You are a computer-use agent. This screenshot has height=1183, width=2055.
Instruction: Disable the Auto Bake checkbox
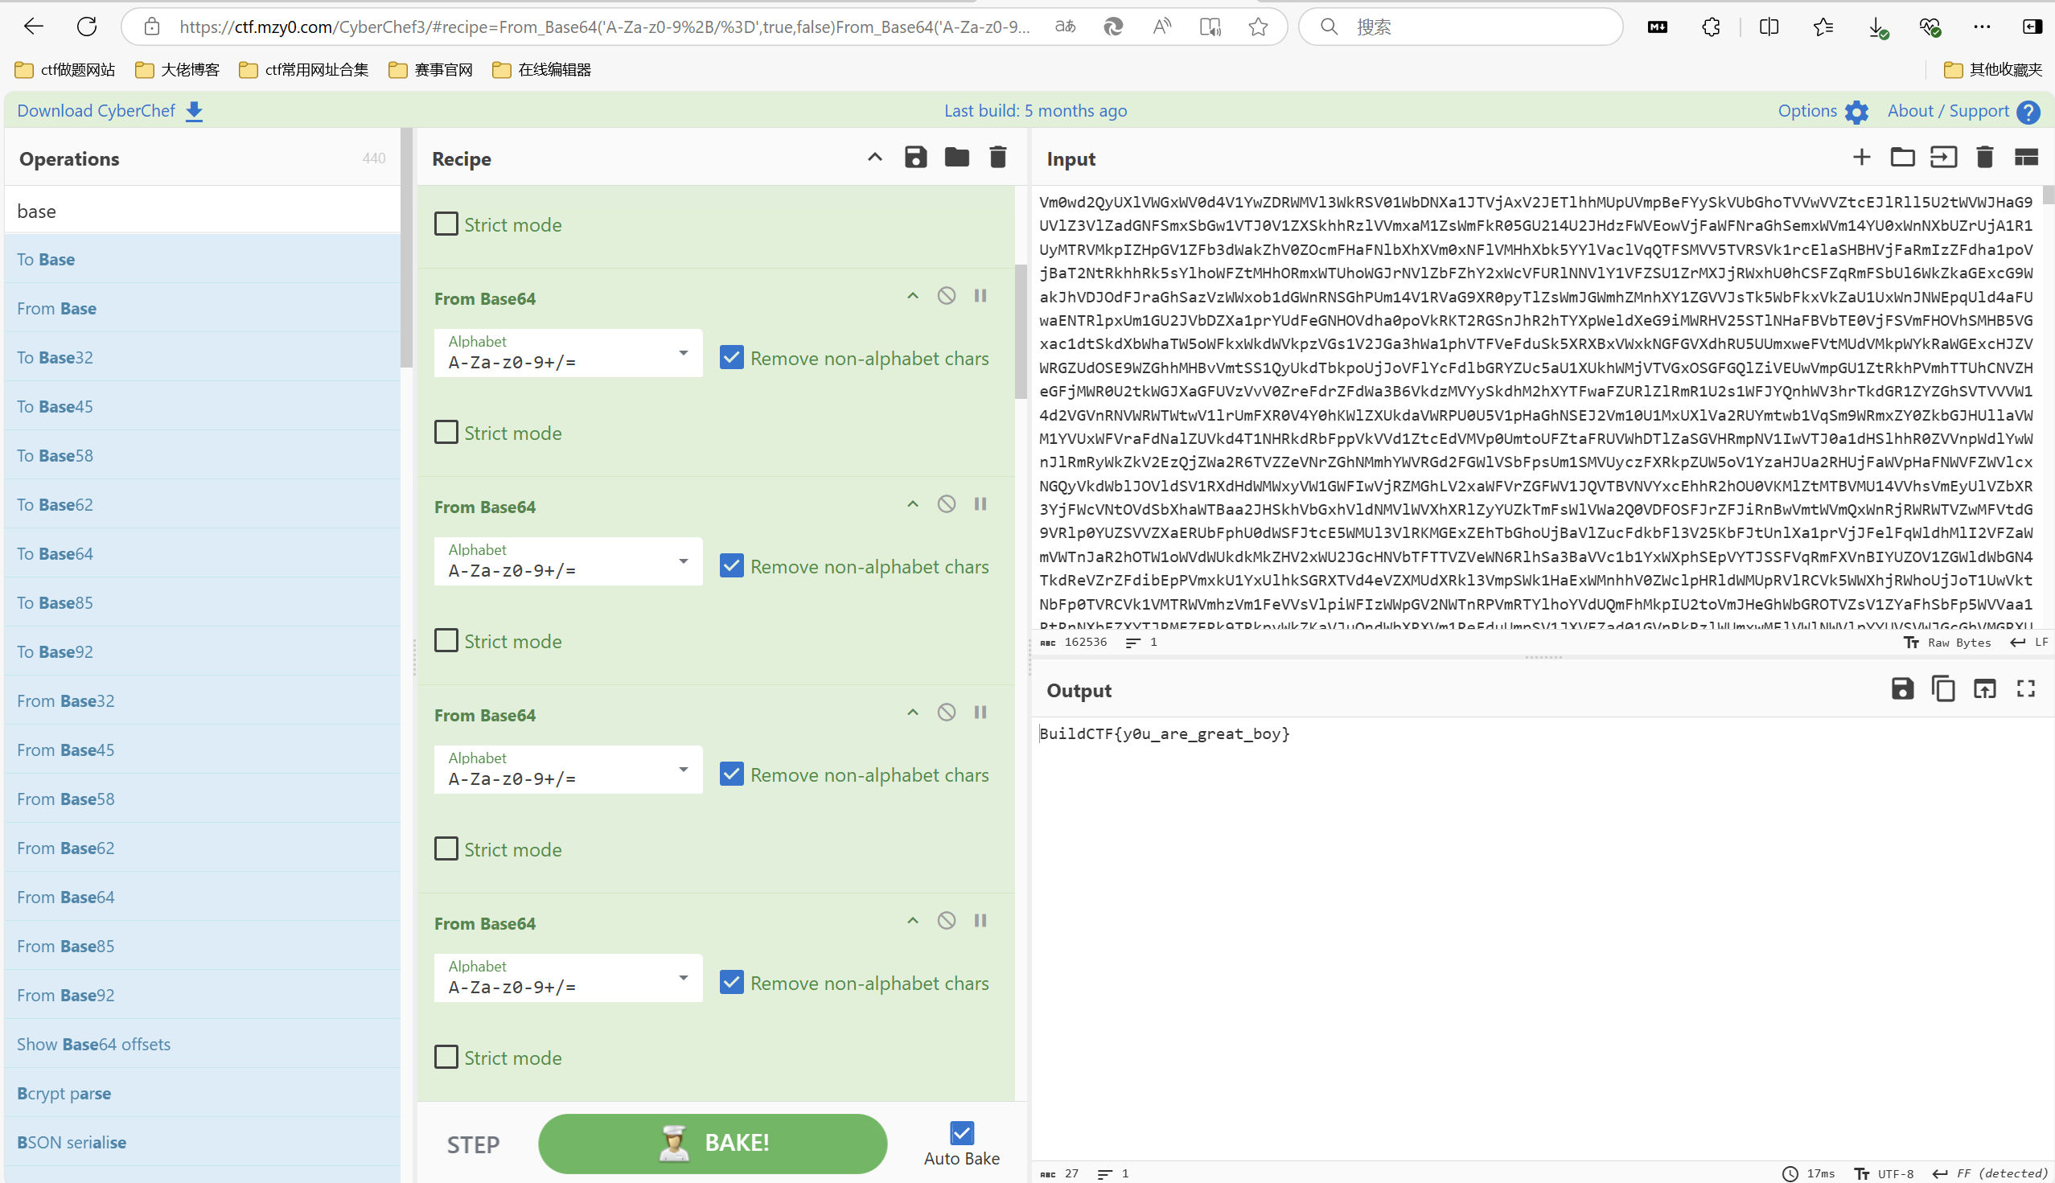pyautogui.click(x=961, y=1132)
